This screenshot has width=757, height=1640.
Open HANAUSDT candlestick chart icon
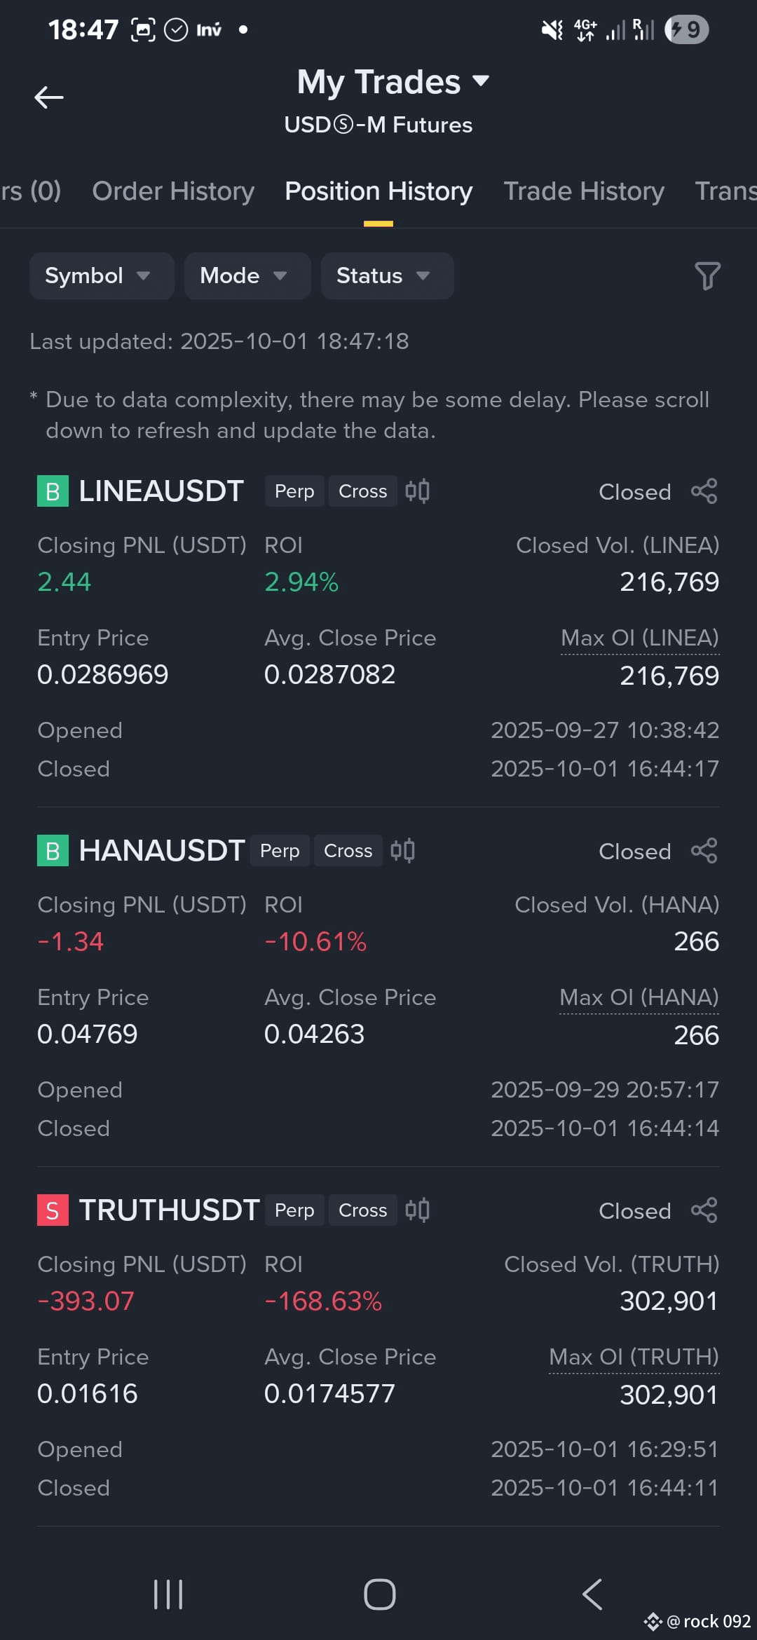402,851
